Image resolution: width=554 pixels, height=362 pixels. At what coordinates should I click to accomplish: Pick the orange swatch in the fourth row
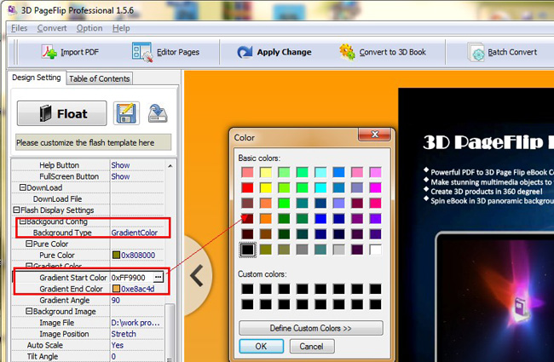[266, 219]
